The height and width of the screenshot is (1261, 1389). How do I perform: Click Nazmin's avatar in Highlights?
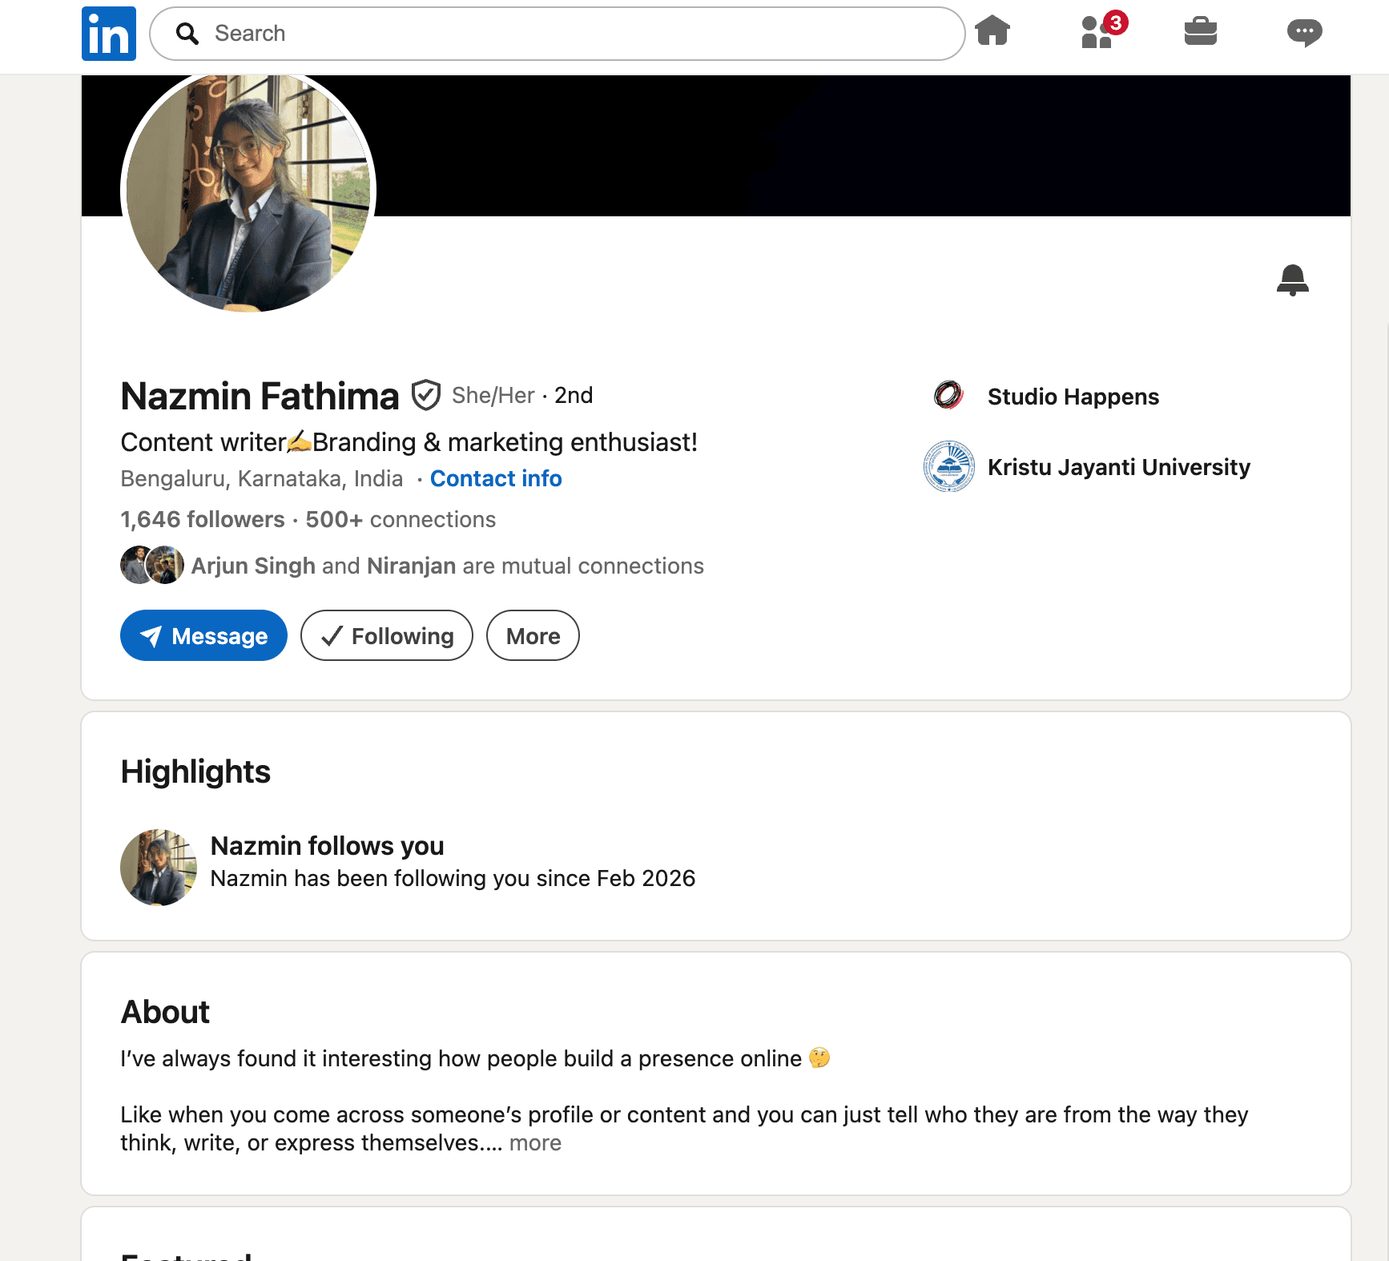pos(159,868)
